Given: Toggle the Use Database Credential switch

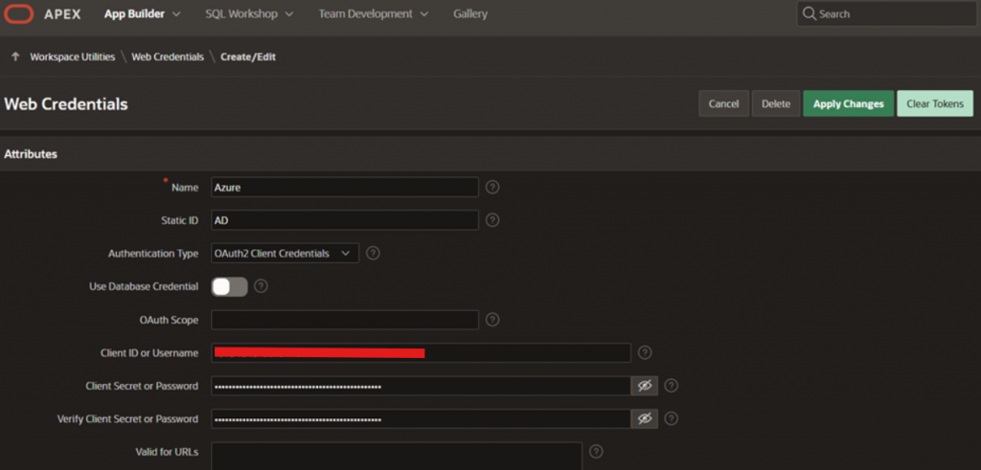Looking at the screenshot, I should tap(230, 287).
